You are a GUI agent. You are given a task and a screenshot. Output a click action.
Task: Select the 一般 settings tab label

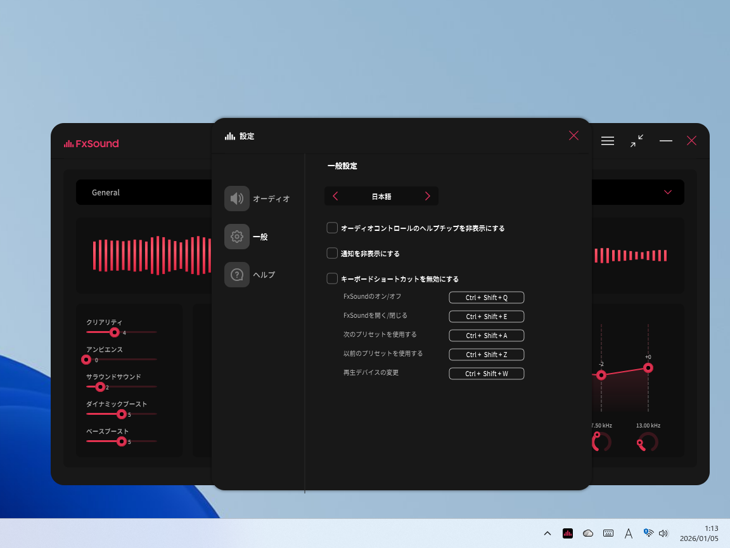260,237
